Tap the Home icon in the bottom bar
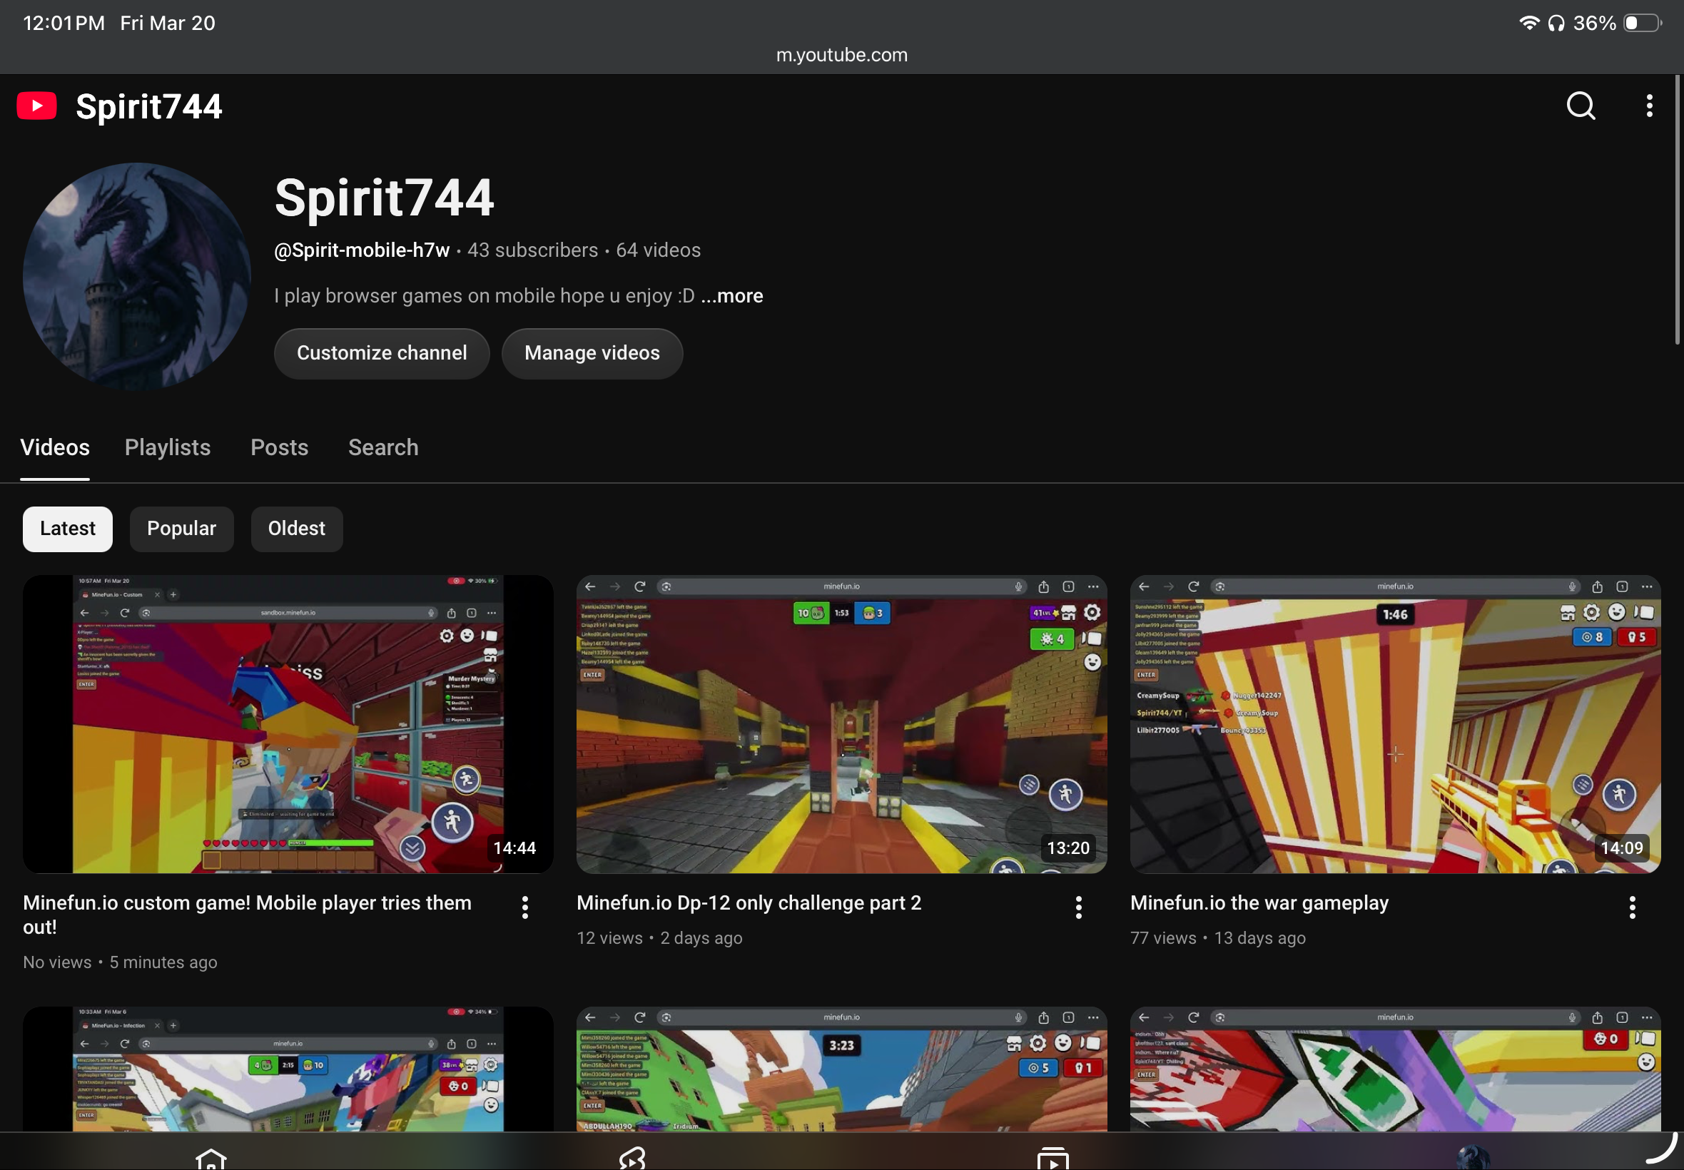This screenshot has width=1684, height=1170. click(x=211, y=1159)
